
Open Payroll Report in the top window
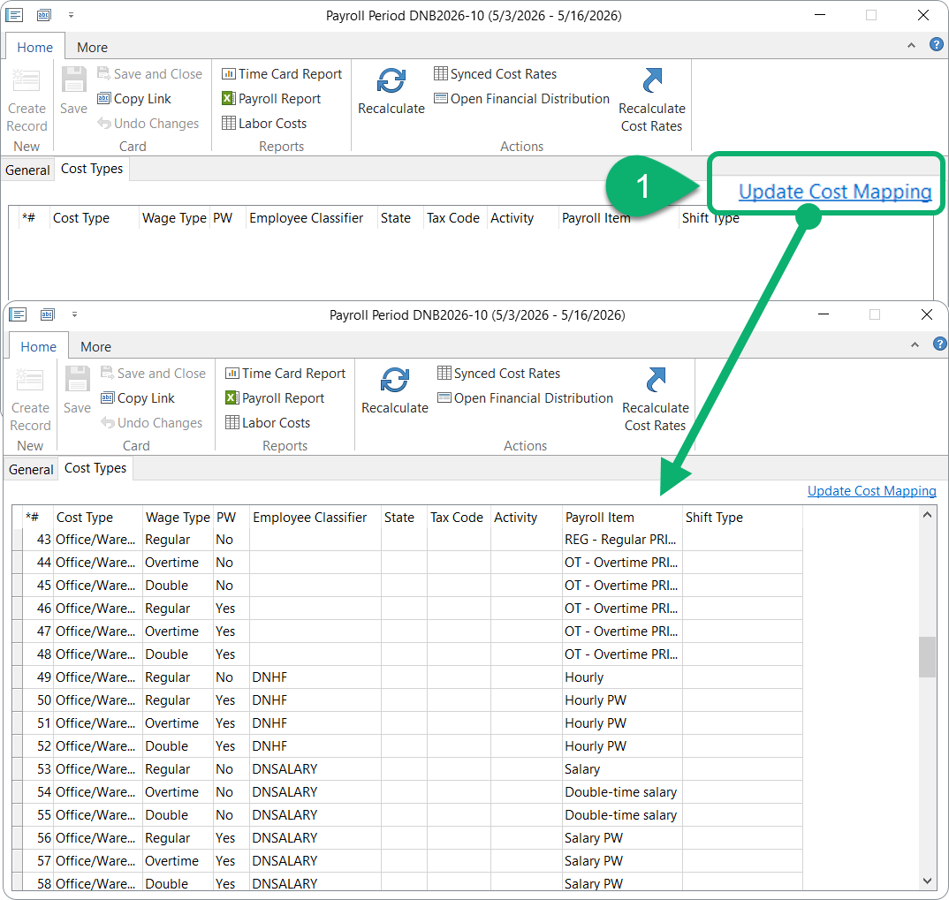[271, 99]
